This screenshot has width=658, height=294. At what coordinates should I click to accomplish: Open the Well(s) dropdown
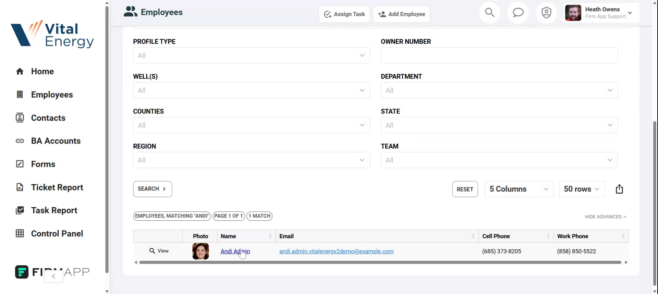coord(252,90)
